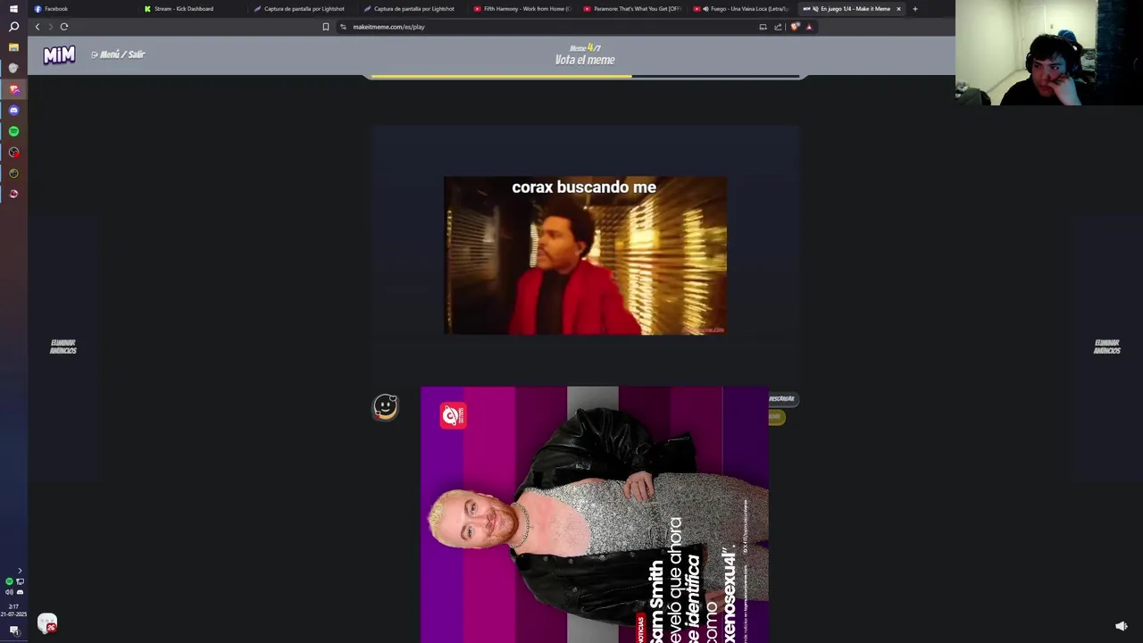Image resolution: width=1143 pixels, height=643 pixels.
Task: Reload the makeitmeme page
Action: tap(64, 27)
